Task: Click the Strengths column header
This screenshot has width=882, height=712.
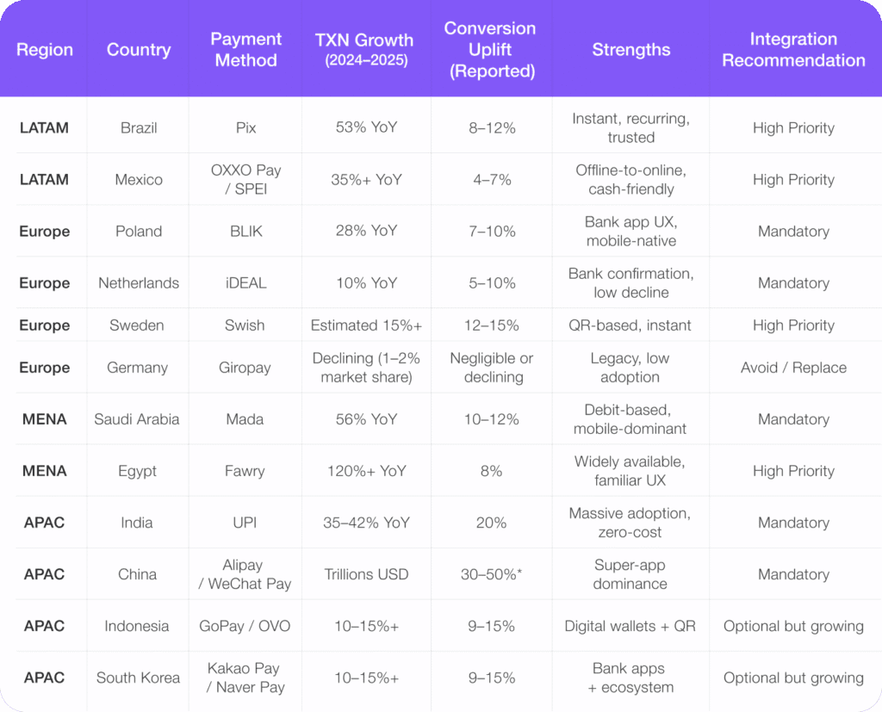Action: click(630, 50)
